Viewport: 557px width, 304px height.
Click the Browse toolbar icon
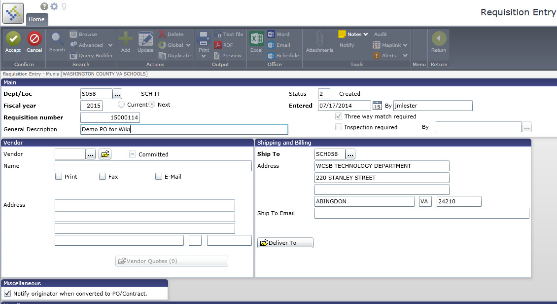pos(73,34)
